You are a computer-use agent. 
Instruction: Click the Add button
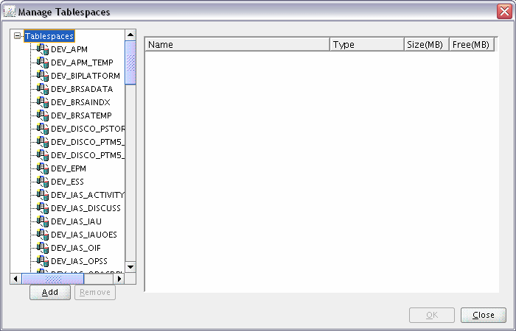(x=50, y=292)
